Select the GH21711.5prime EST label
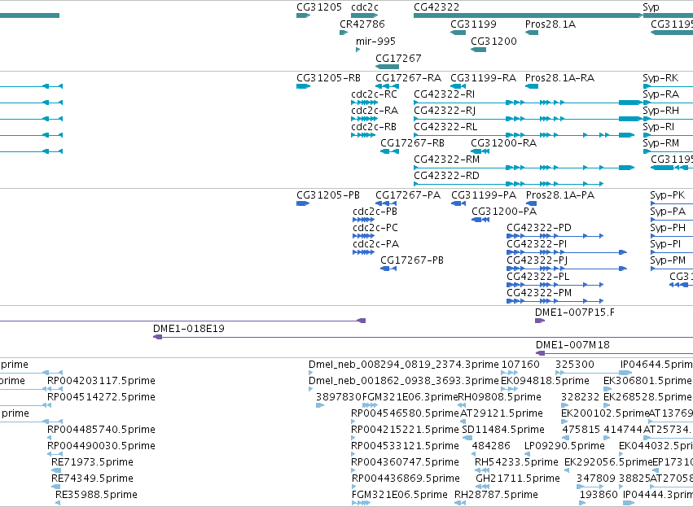The height and width of the screenshot is (507, 693). coord(518,479)
